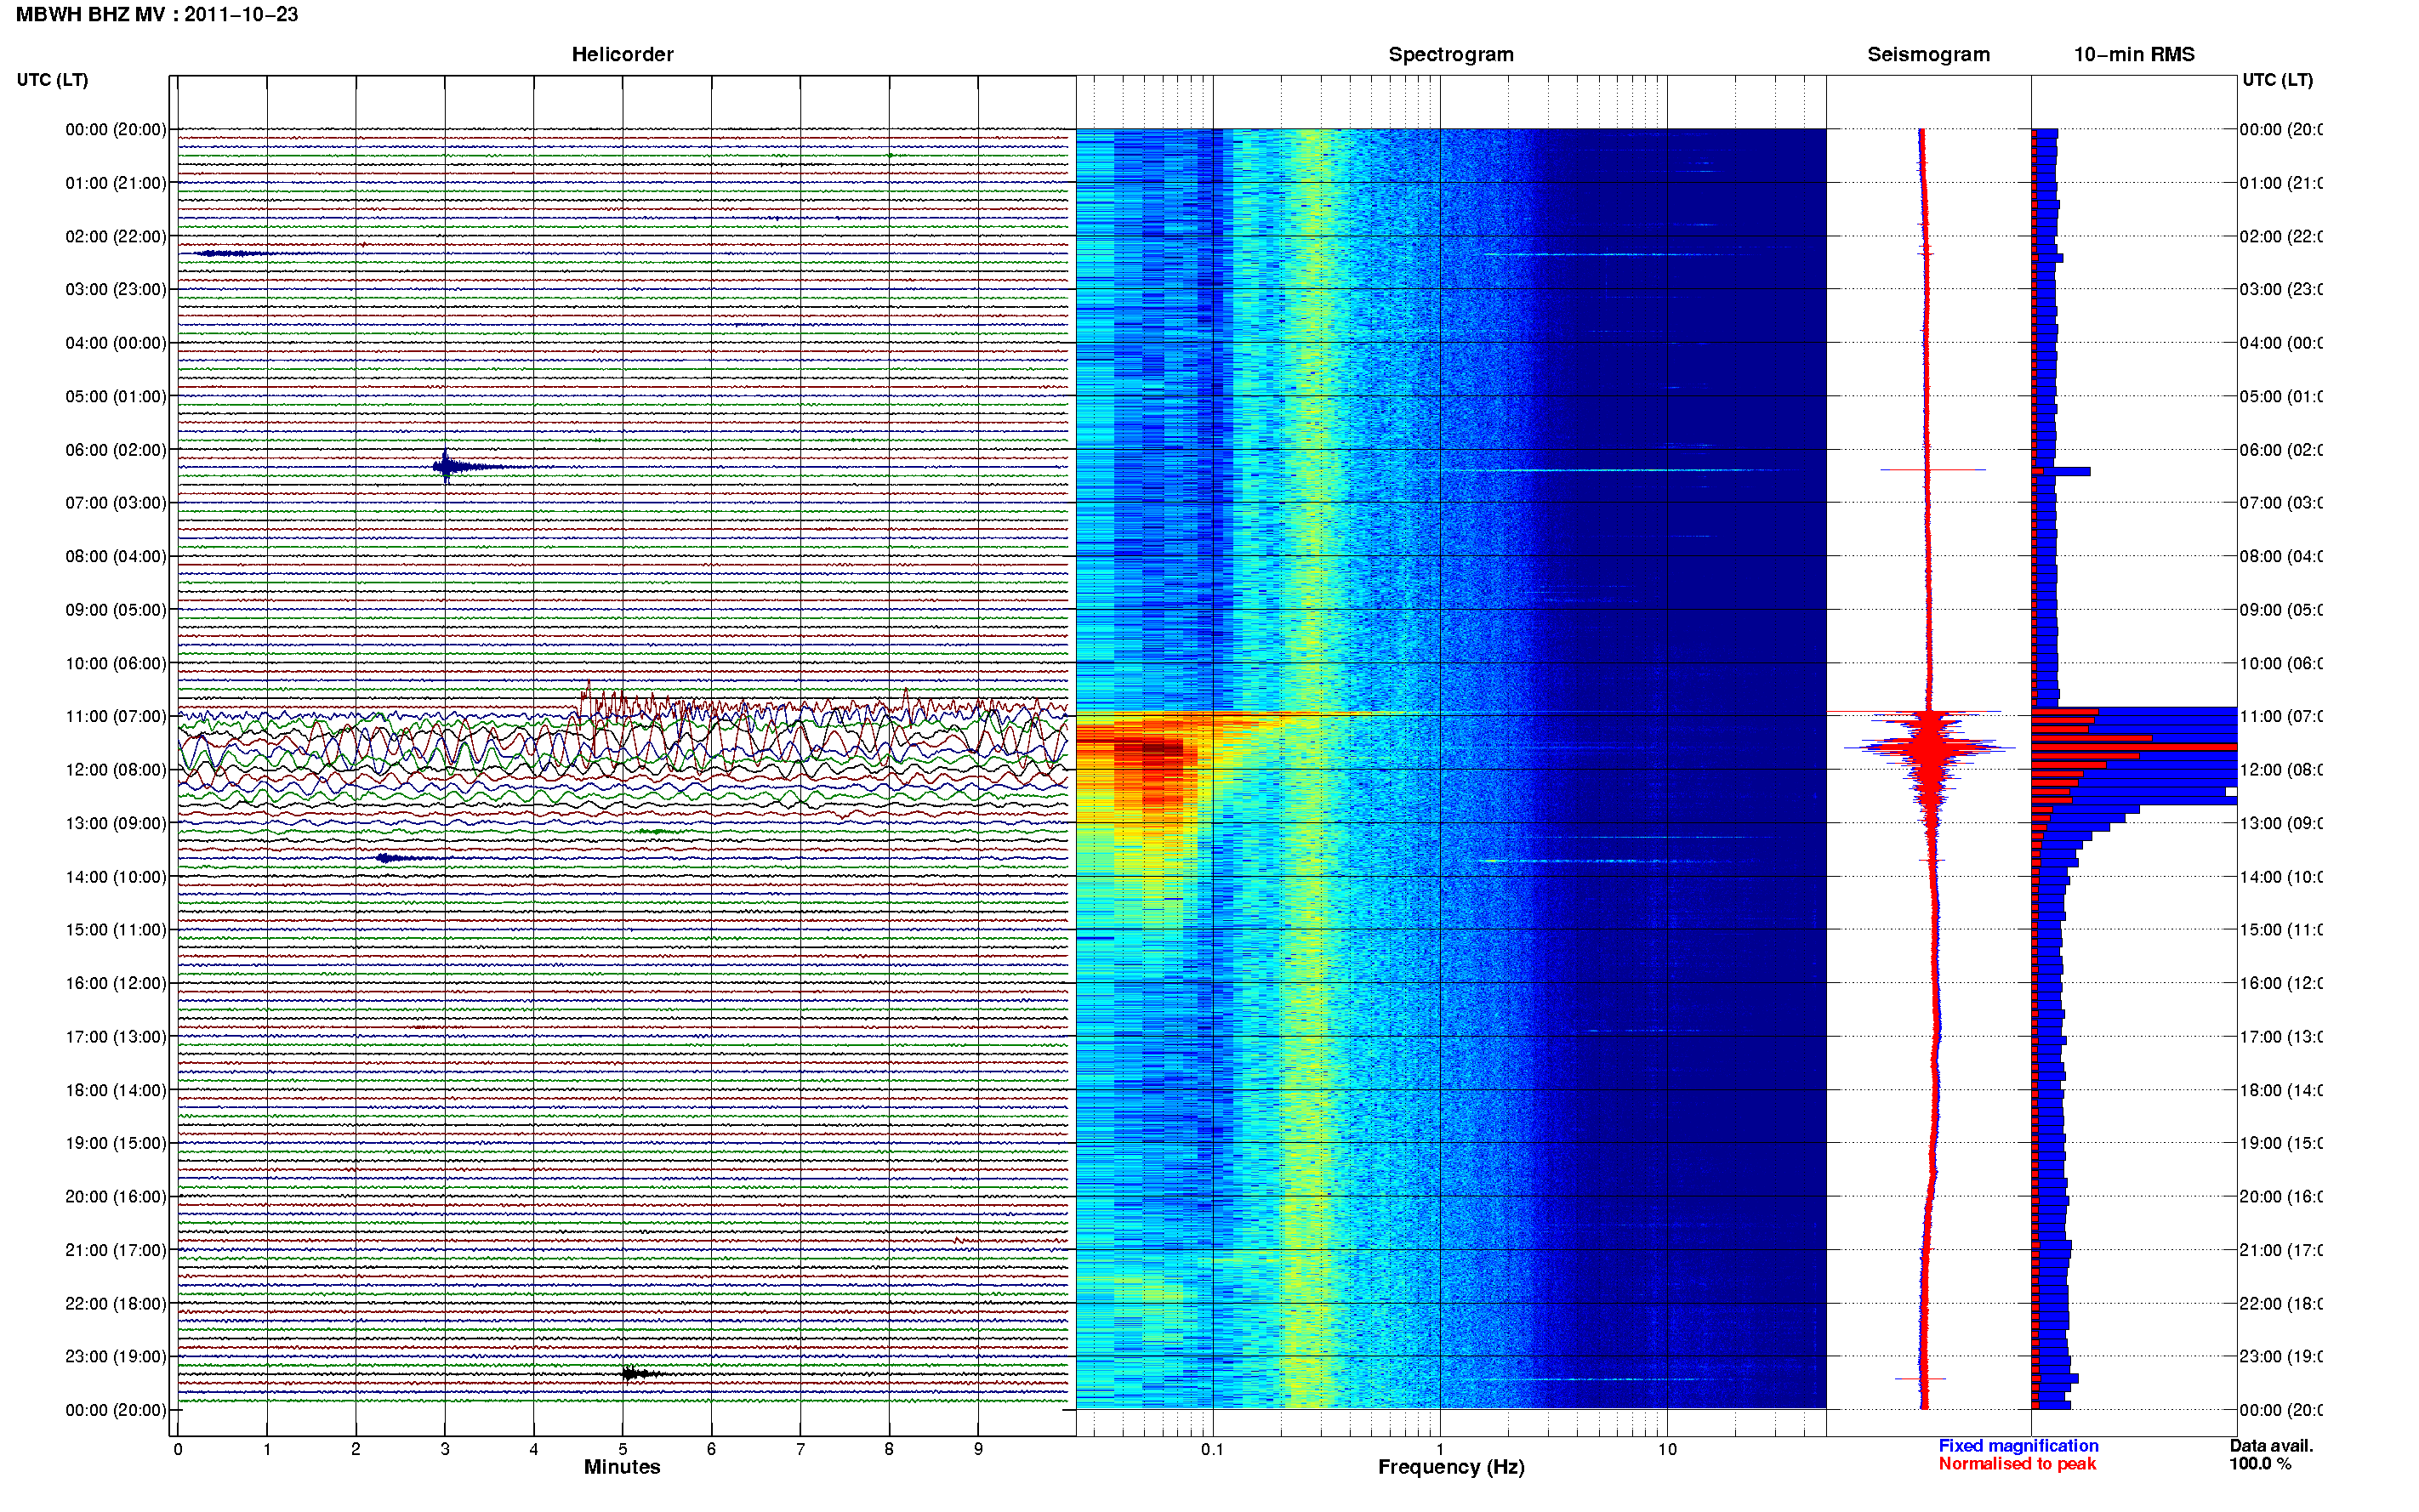The image size is (2419, 1512).
Task: Click the left '17:00 (13:00)' time label
Action: pos(116,1036)
